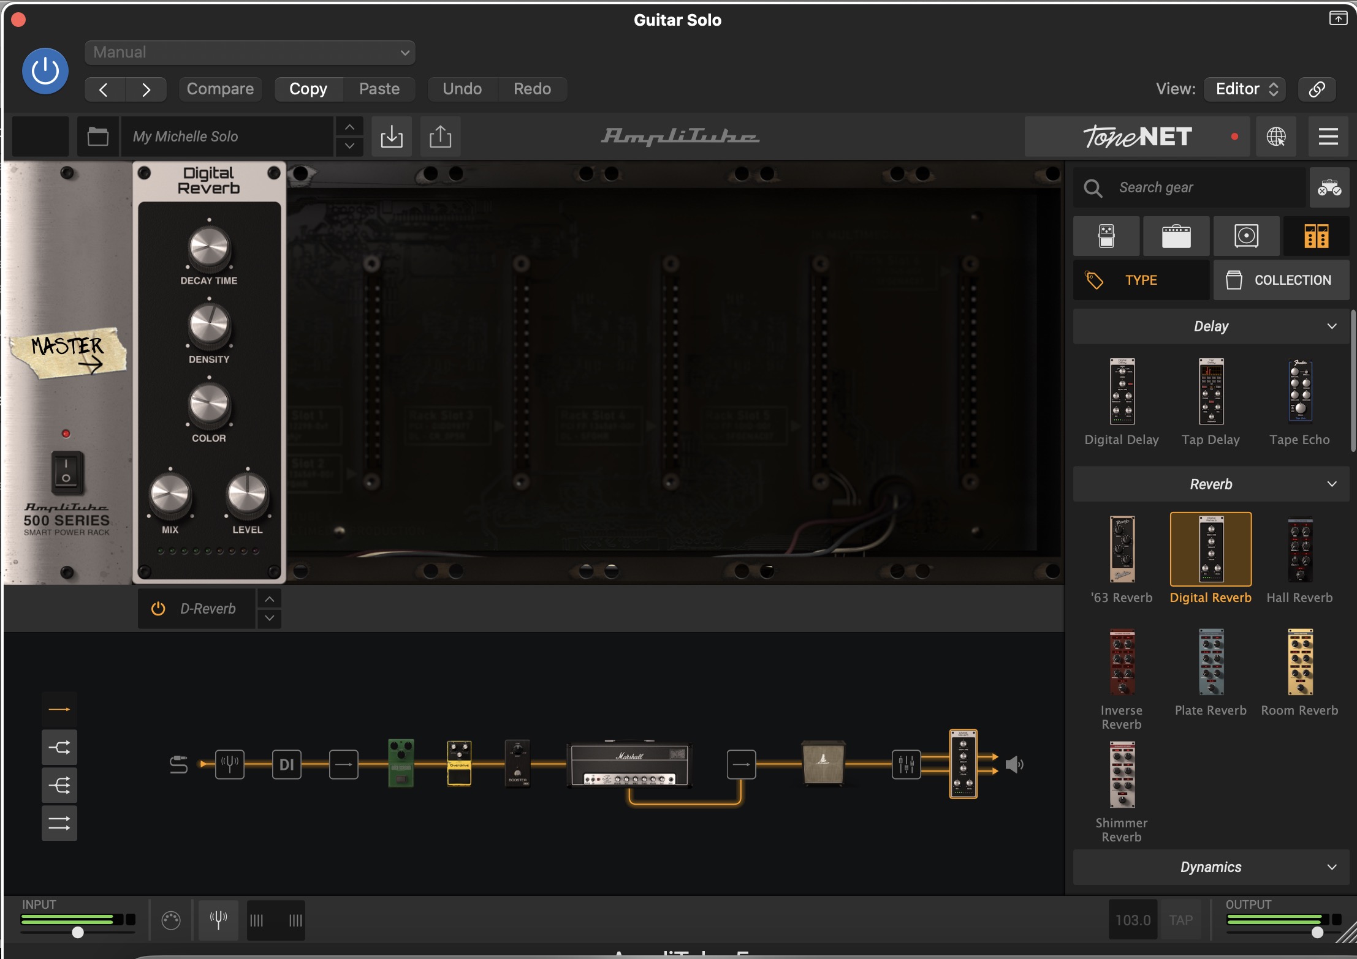
Task: Click the DI block in signal chain
Action: pos(287,764)
